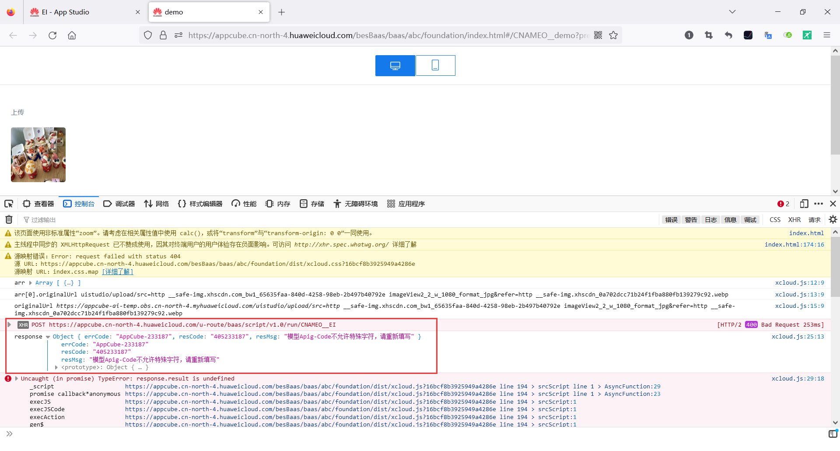Open the xcloud.js:25:13 source link
Viewport: 840px width, 451px height.
tap(798, 336)
